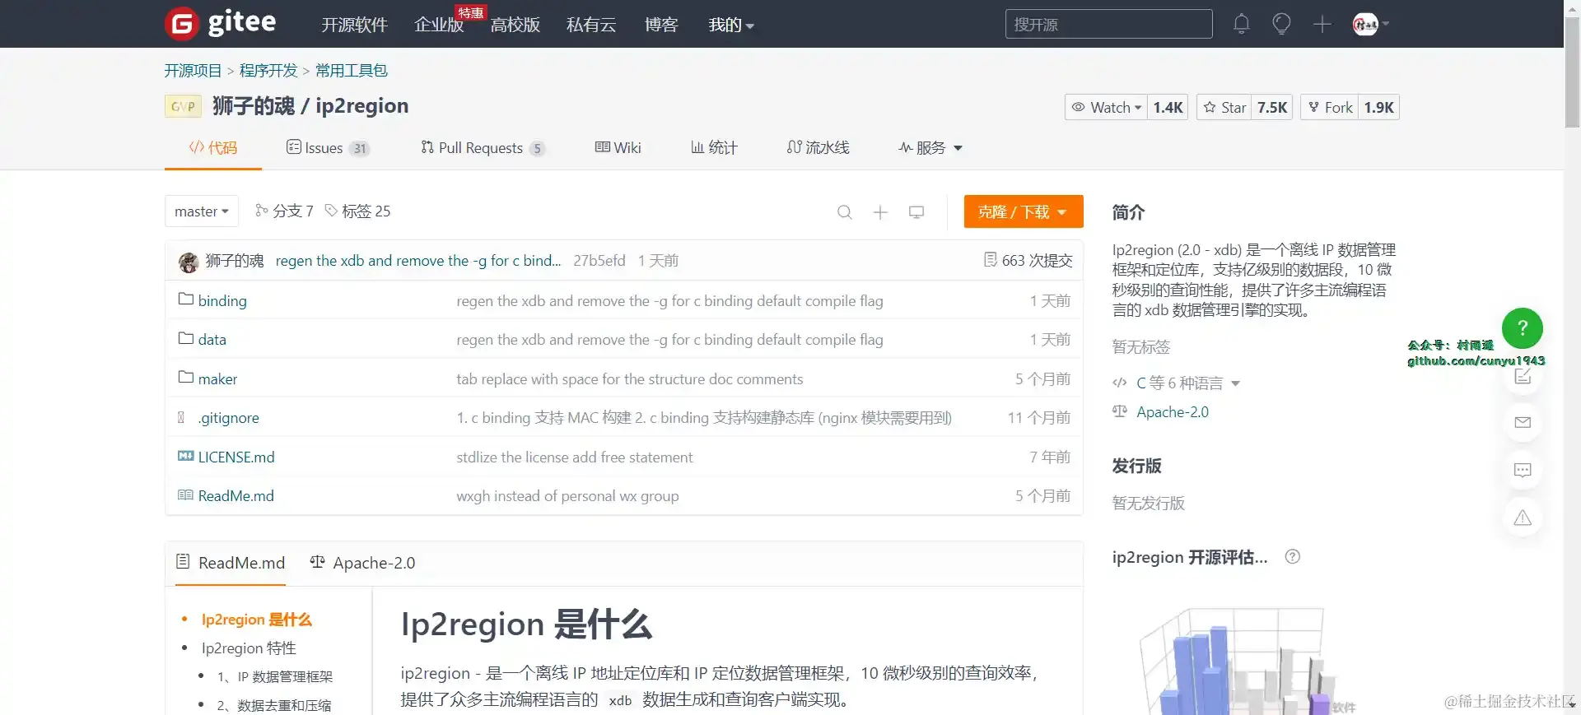Click the plus create icon in header
Screen dimensions: 1581x715
click(1322, 24)
